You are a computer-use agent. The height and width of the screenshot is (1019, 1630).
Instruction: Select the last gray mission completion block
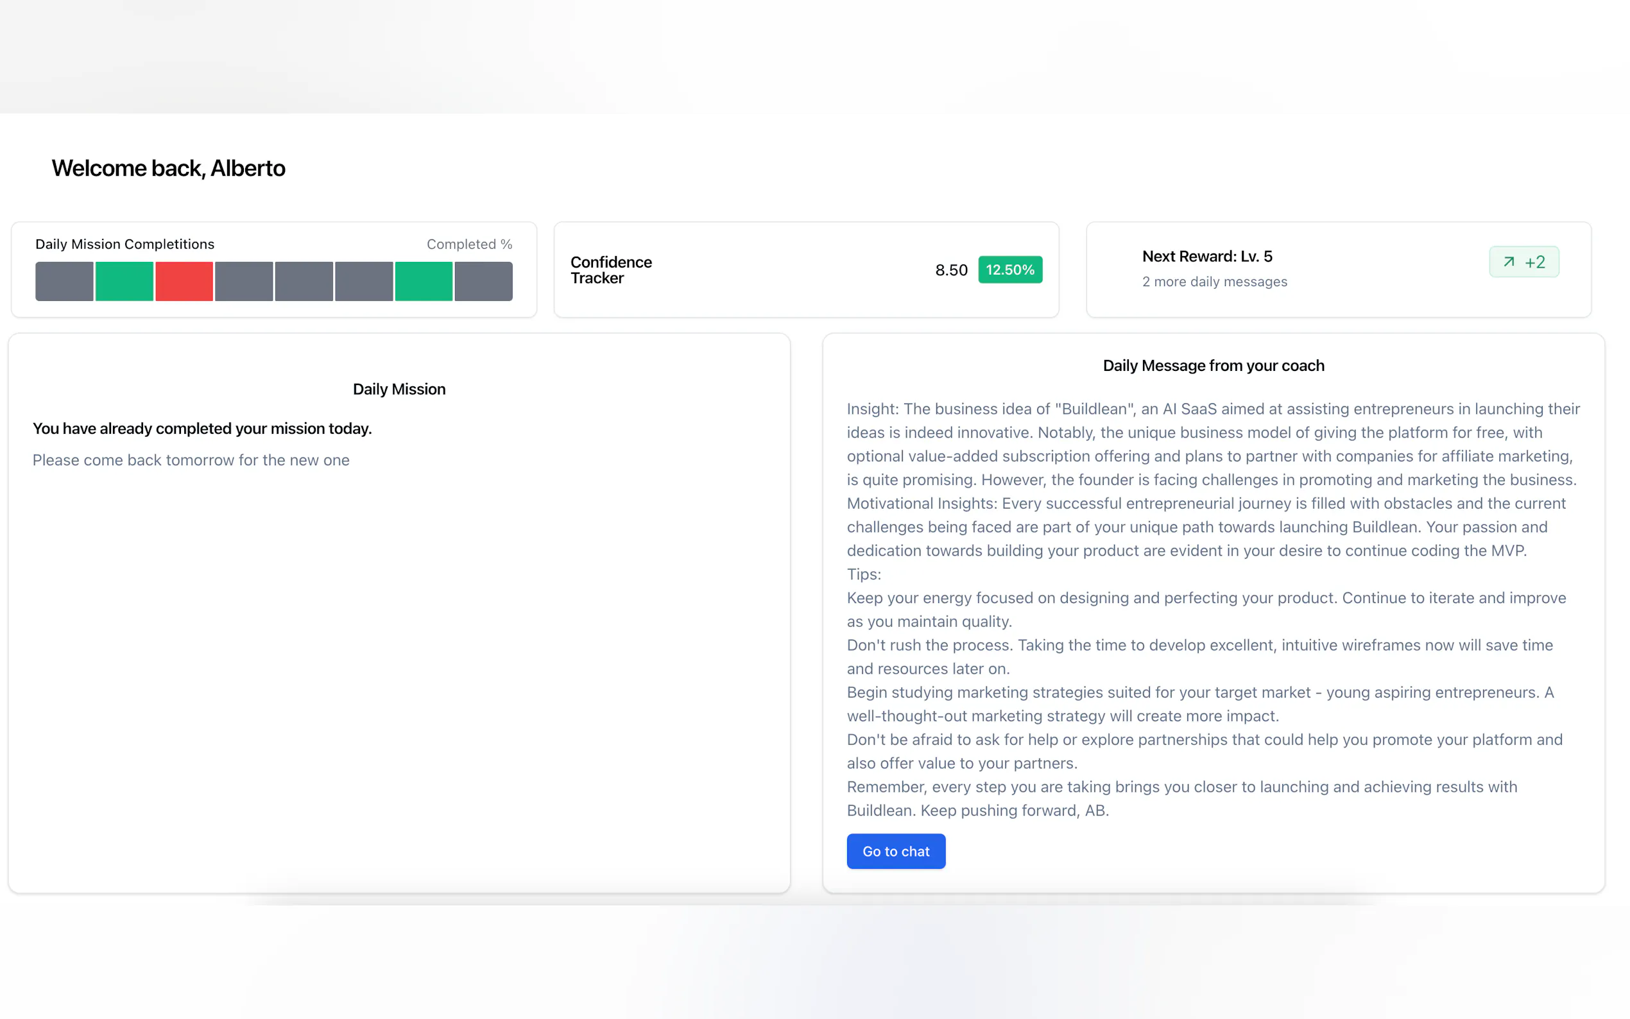(483, 281)
